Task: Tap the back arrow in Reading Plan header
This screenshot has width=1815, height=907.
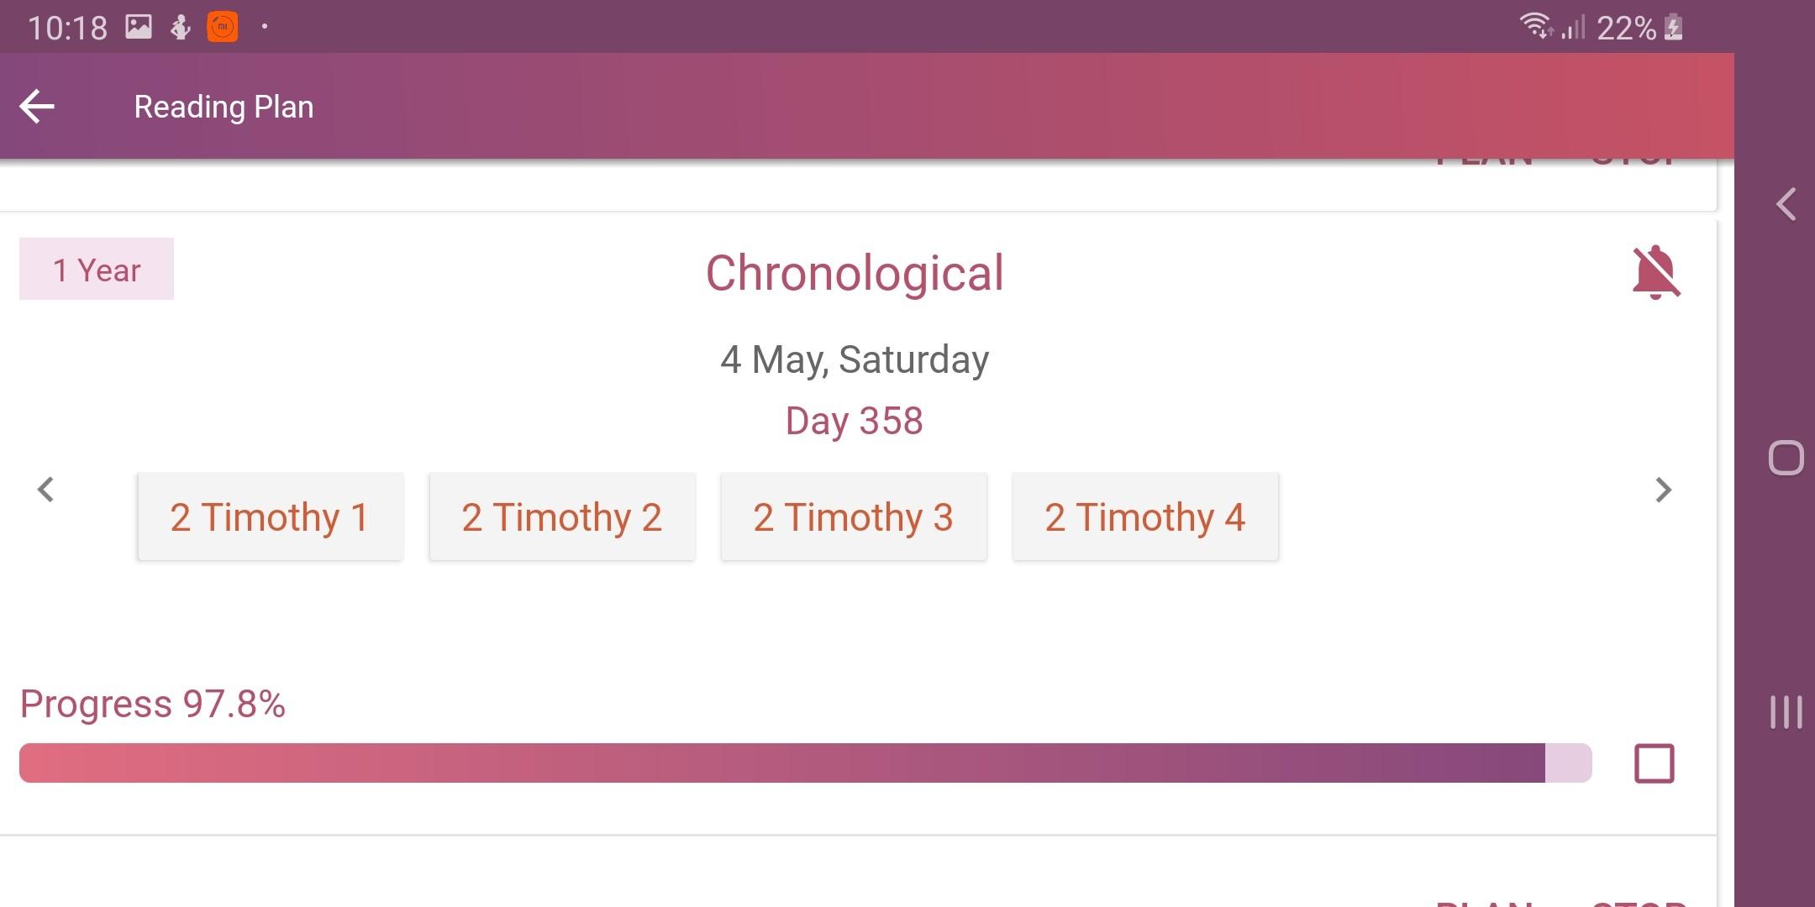Action: (37, 107)
